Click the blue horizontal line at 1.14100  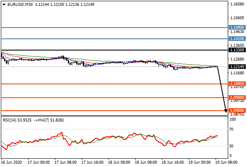(x=115, y=39)
